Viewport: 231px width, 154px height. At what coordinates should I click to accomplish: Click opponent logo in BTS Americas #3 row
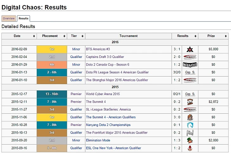click(x=190, y=49)
